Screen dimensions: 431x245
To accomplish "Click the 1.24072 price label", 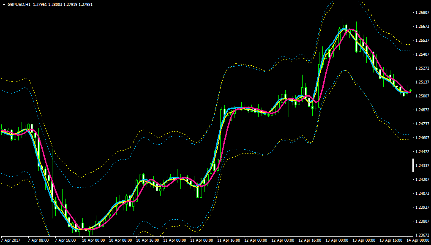I will (422, 194).
